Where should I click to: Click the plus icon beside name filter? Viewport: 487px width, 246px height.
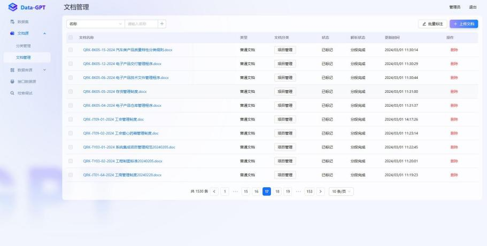coord(162,24)
